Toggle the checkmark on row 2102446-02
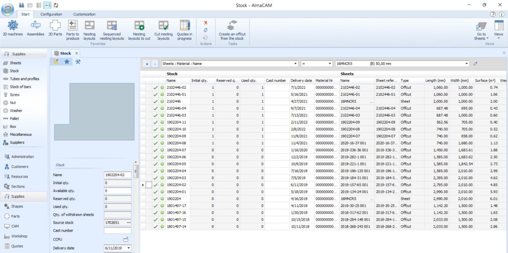This screenshot has height=253, width=508. pyautogui.click(x=155, y=87)
